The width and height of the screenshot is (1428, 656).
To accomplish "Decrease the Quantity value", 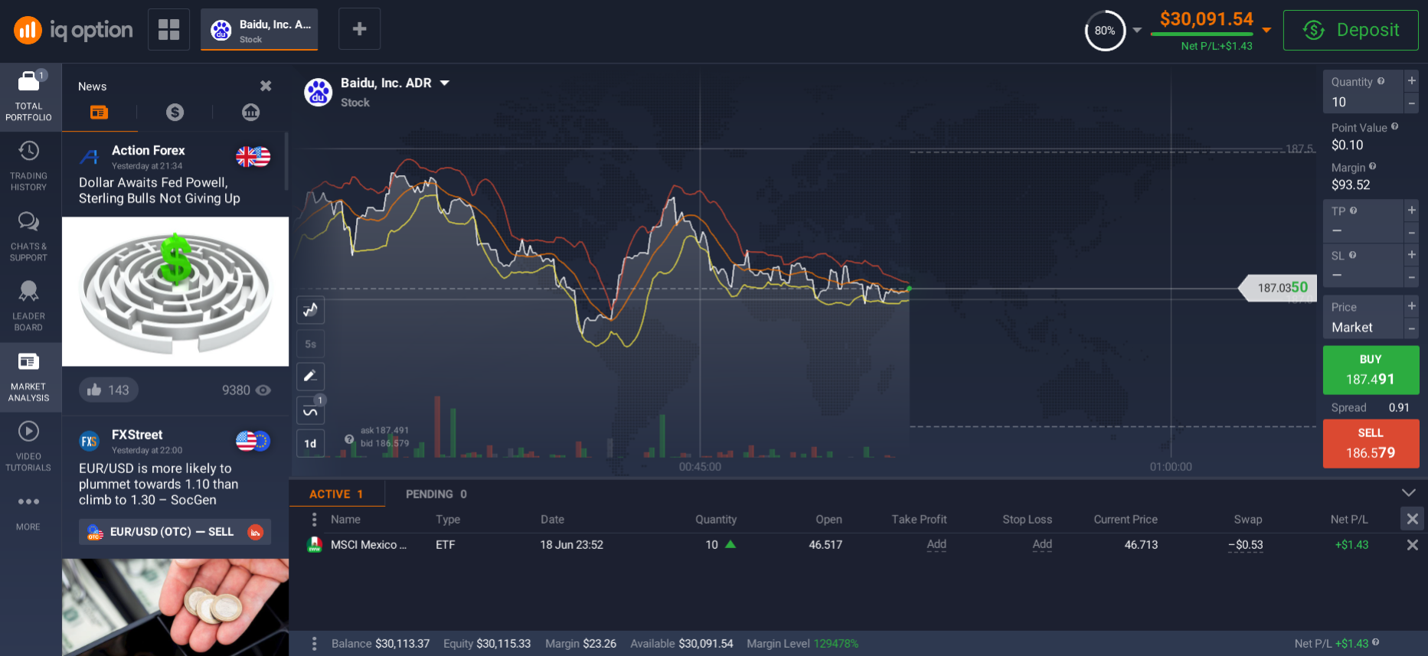I will click(1411, 103).
